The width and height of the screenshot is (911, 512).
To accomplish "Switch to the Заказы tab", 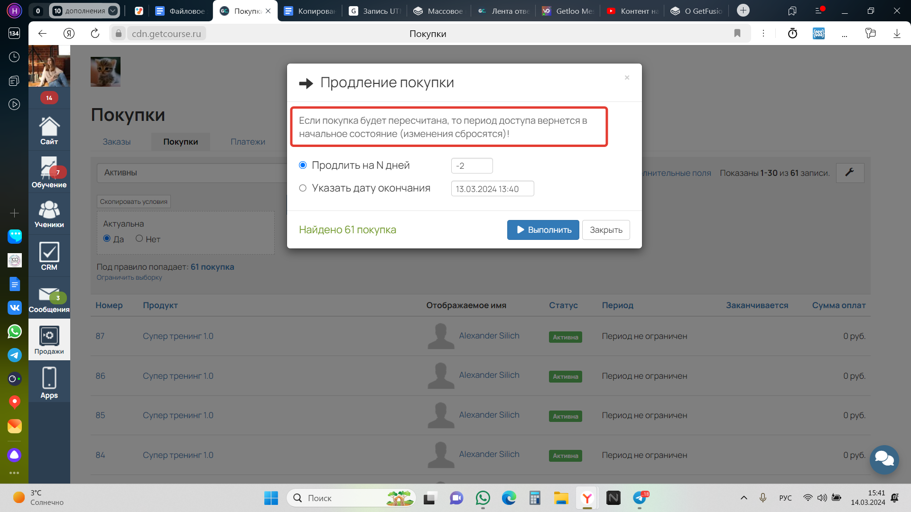I will [116, 142].
